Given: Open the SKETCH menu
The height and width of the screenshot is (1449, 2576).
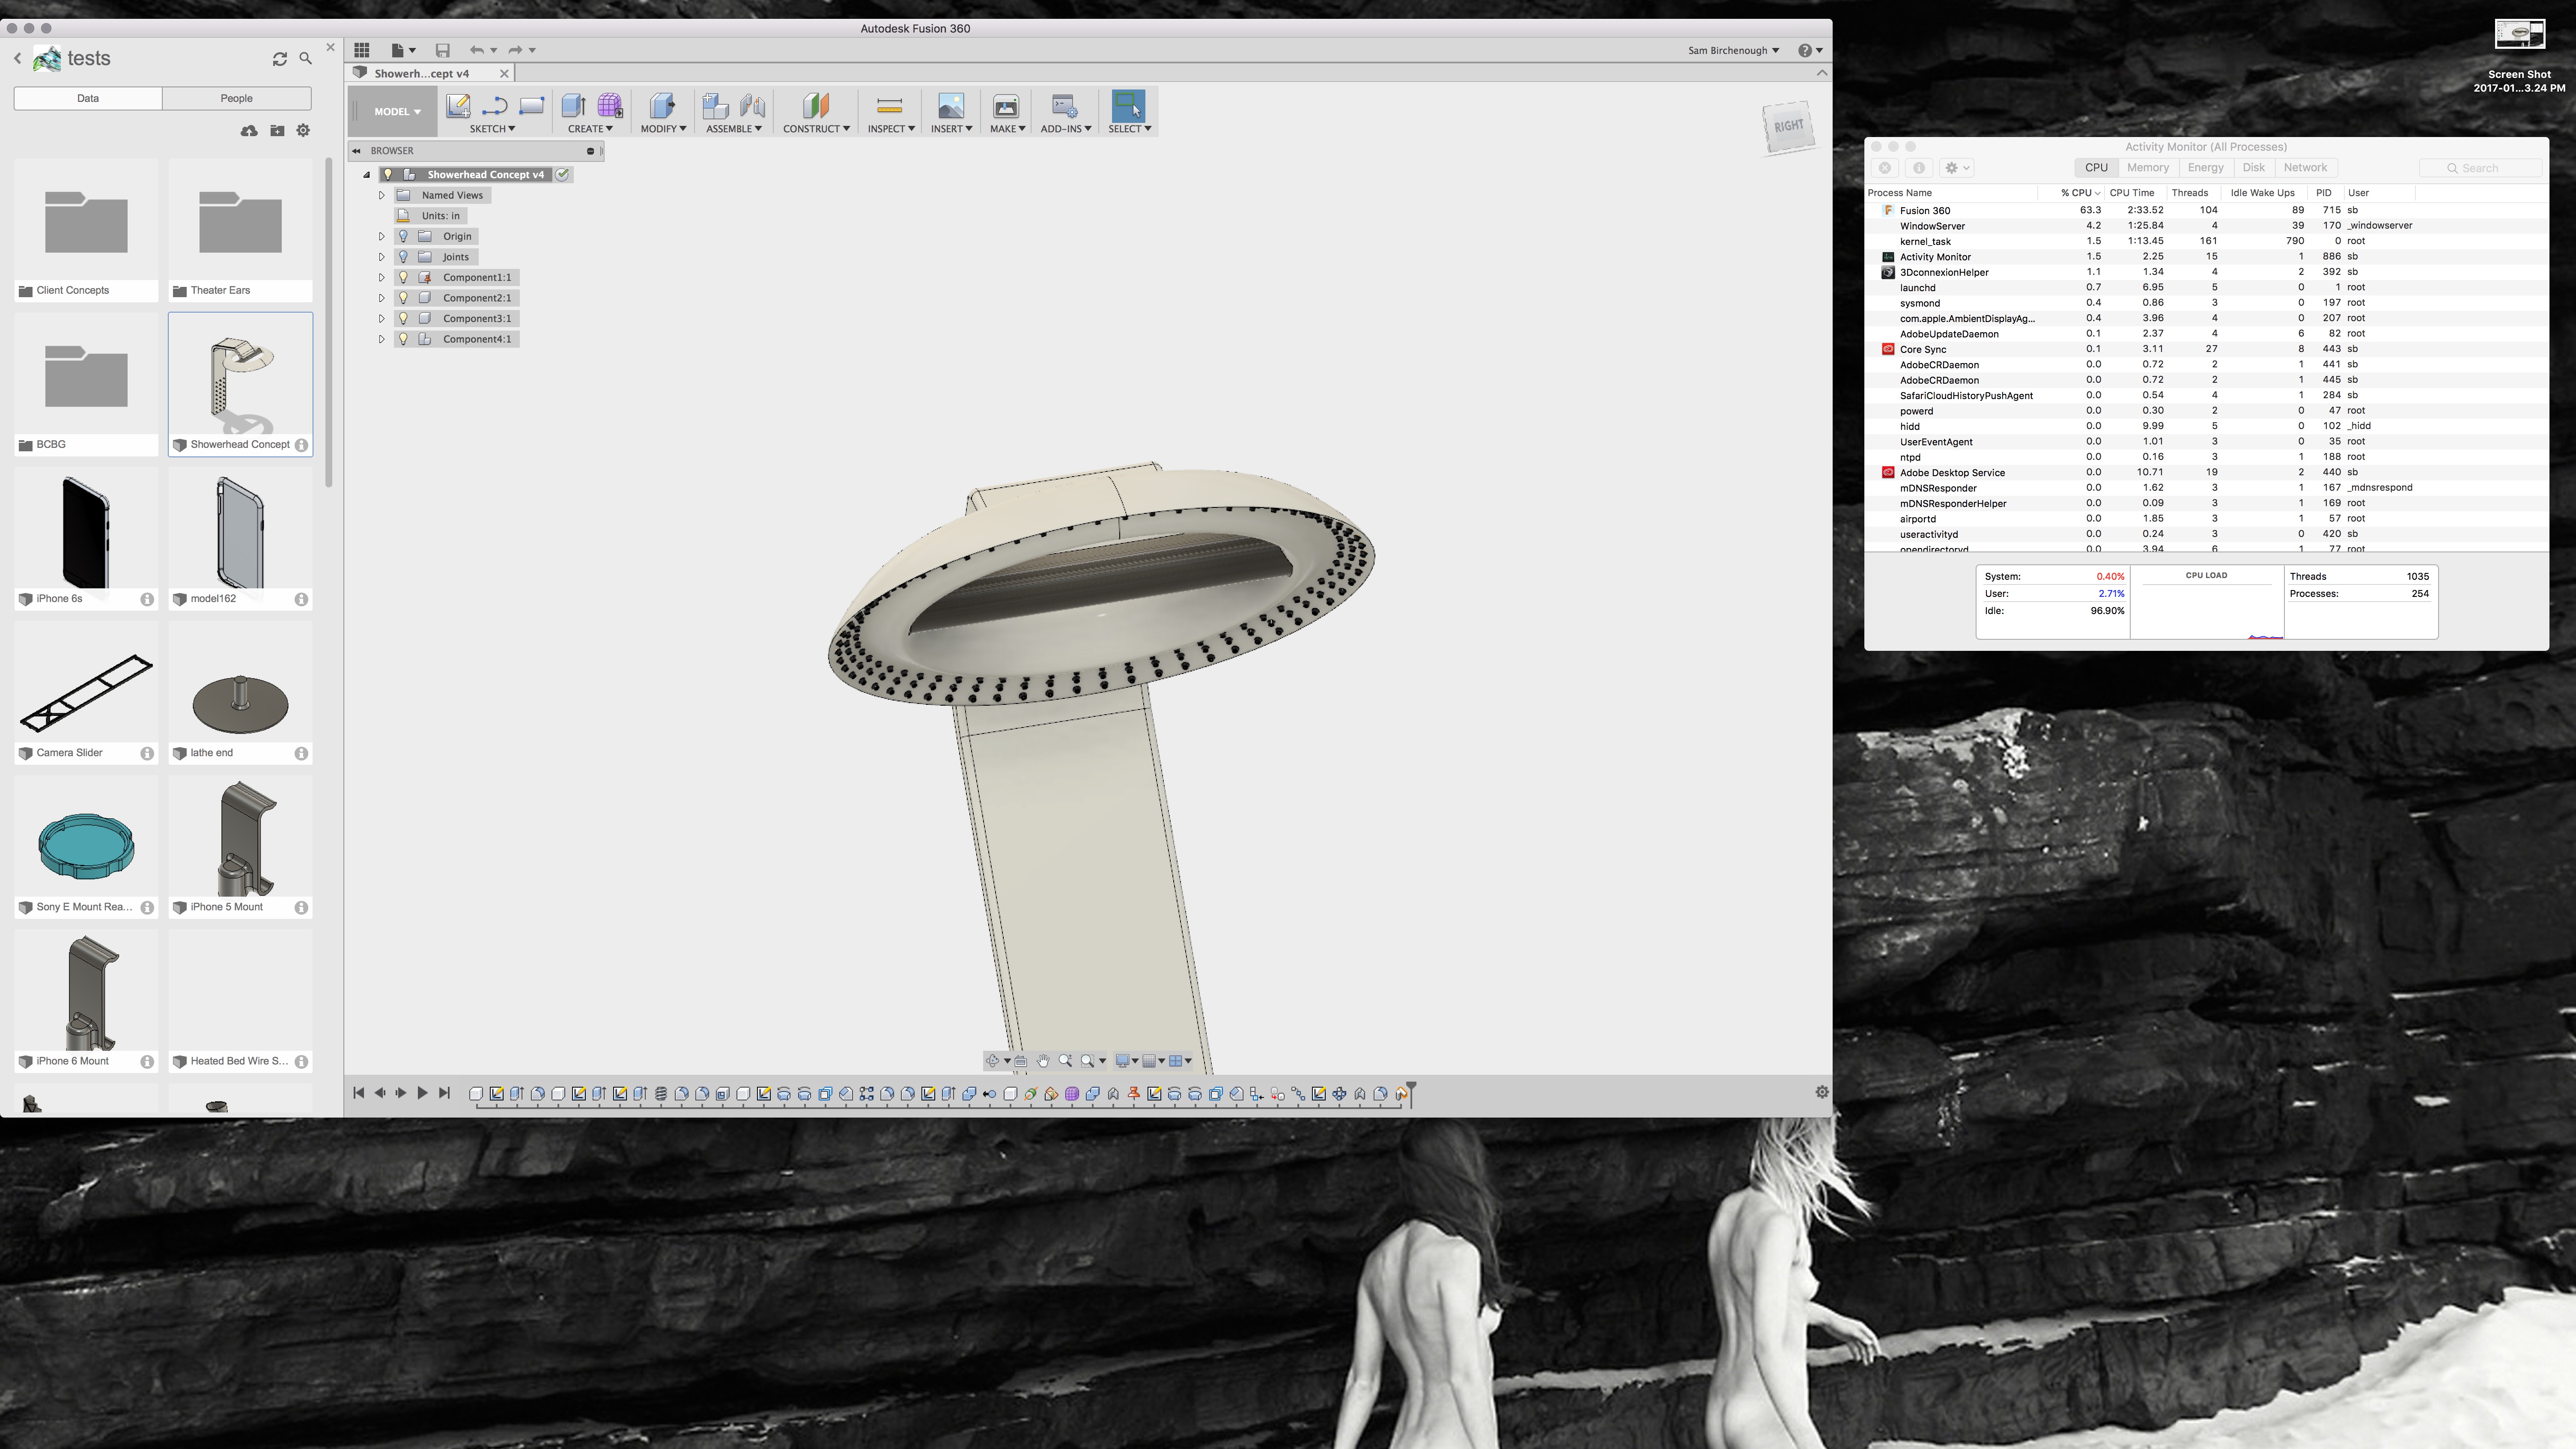Looking at the screenshot, I should tap(492, 129).
